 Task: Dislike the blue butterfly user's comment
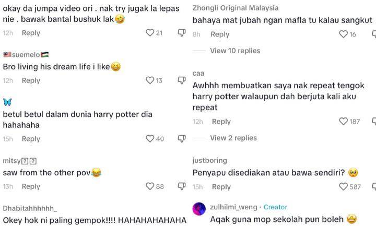pyautogui.click(x=181, y=139)
